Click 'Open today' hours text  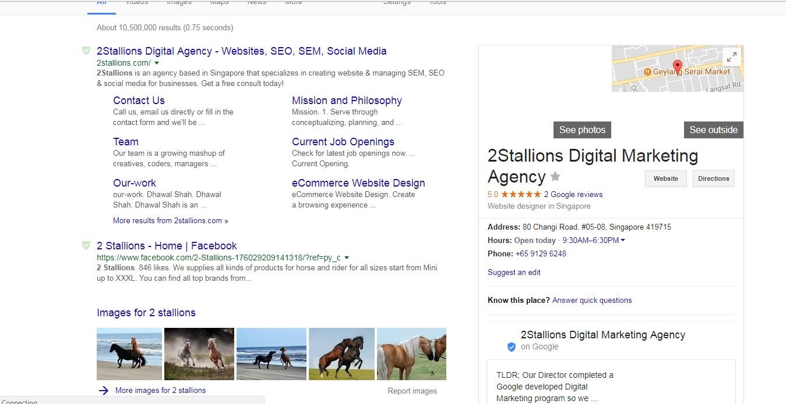tap(535, 241)
